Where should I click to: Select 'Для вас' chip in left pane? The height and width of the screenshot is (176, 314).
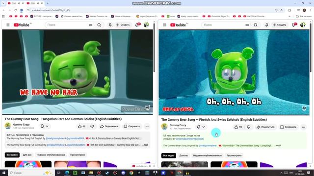pos(27,155)
